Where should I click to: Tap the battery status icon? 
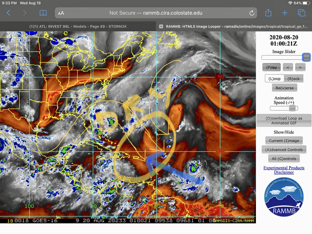pyautogui.click(x=306, y=3)
